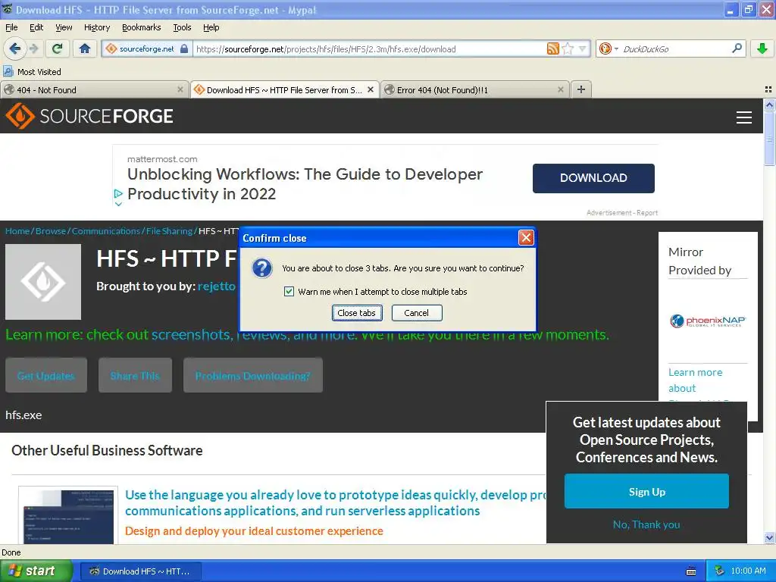This screenshot has height=582, width=776.
Task: Click the SourceForge logo
Action: tap(89, 116)
